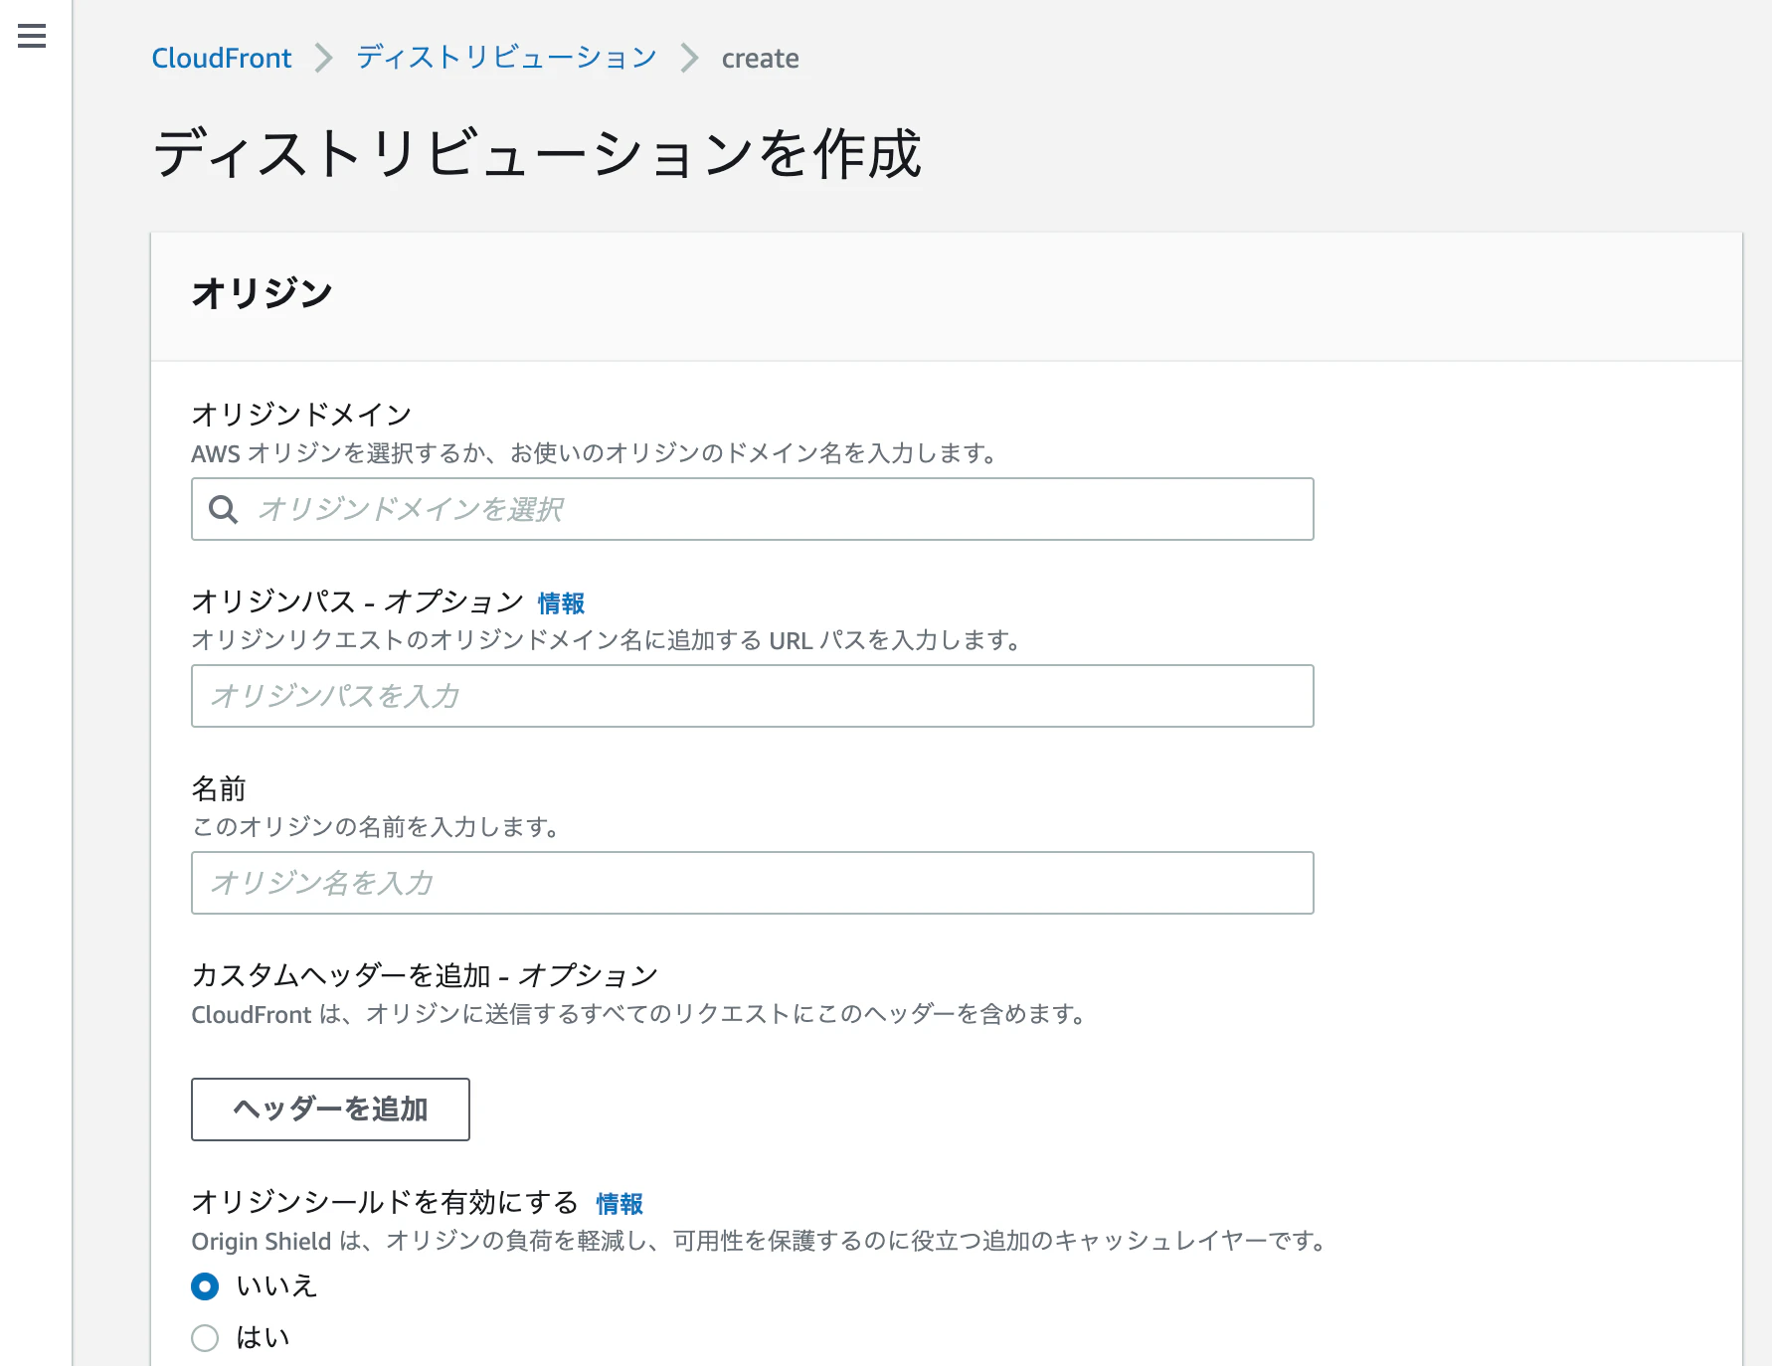
Task: Click the ディストリビューションを作成 page heading
Action: tap(537, 154)
